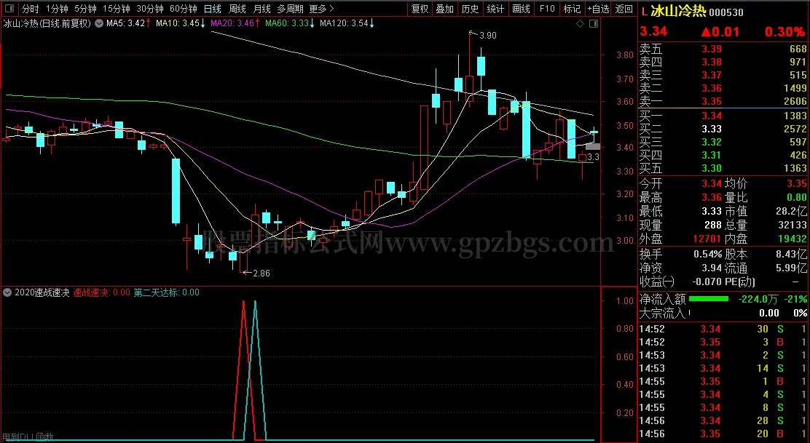Toggle the sidebar panel icon at top-left
The width and height of the screenshot is (810, 443).
click(9, 9)
